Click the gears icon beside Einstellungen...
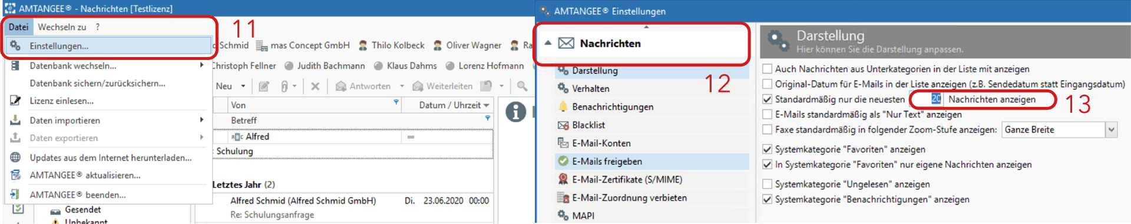Screen dimensions: 1131x224 [15, 45]
